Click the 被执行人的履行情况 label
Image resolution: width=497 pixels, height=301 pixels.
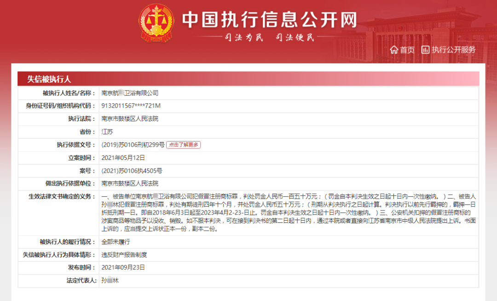pyautogui.click(x=67, y=242)
